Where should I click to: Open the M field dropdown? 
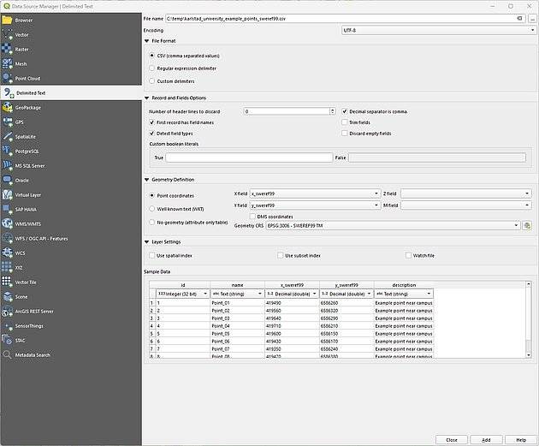[465, 205]
